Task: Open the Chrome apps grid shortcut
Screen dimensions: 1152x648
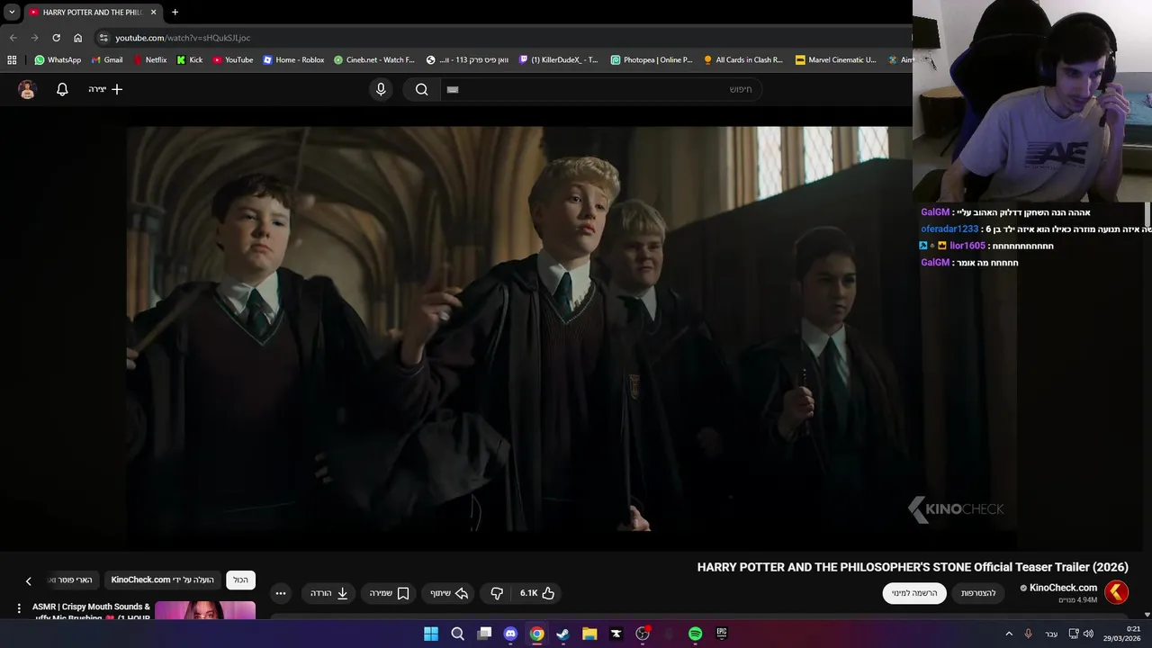Action: pyautogui.click(x=12, y=60)
